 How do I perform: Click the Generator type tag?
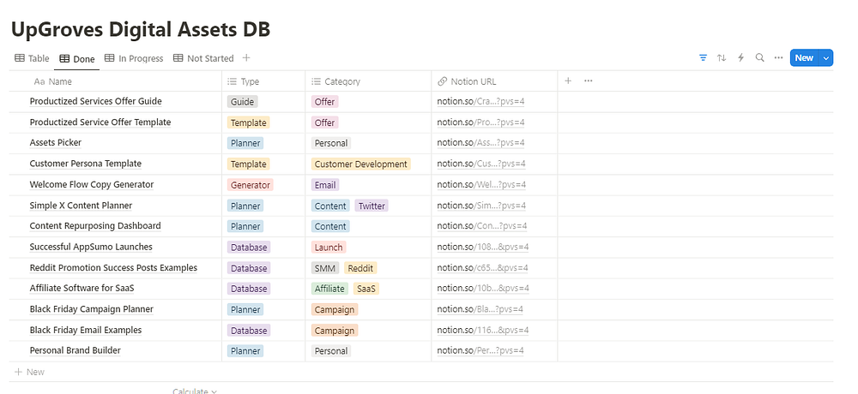coord(250,185)
